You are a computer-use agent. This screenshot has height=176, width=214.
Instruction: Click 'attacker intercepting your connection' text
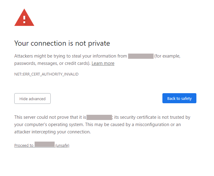52,132
